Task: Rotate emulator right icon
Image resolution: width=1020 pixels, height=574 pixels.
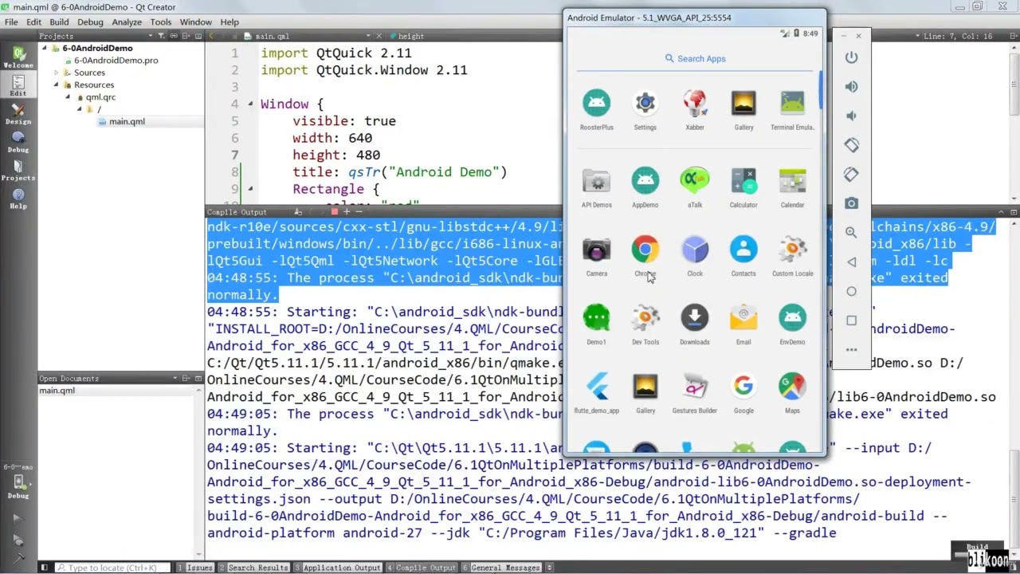Action: click(851, 174)
